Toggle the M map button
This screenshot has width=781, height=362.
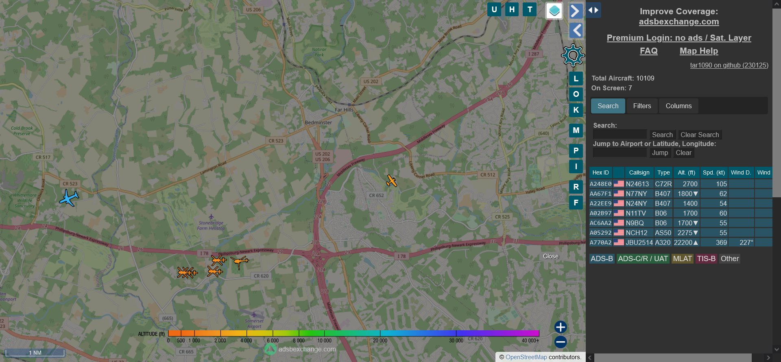click(x=576, y=131)
